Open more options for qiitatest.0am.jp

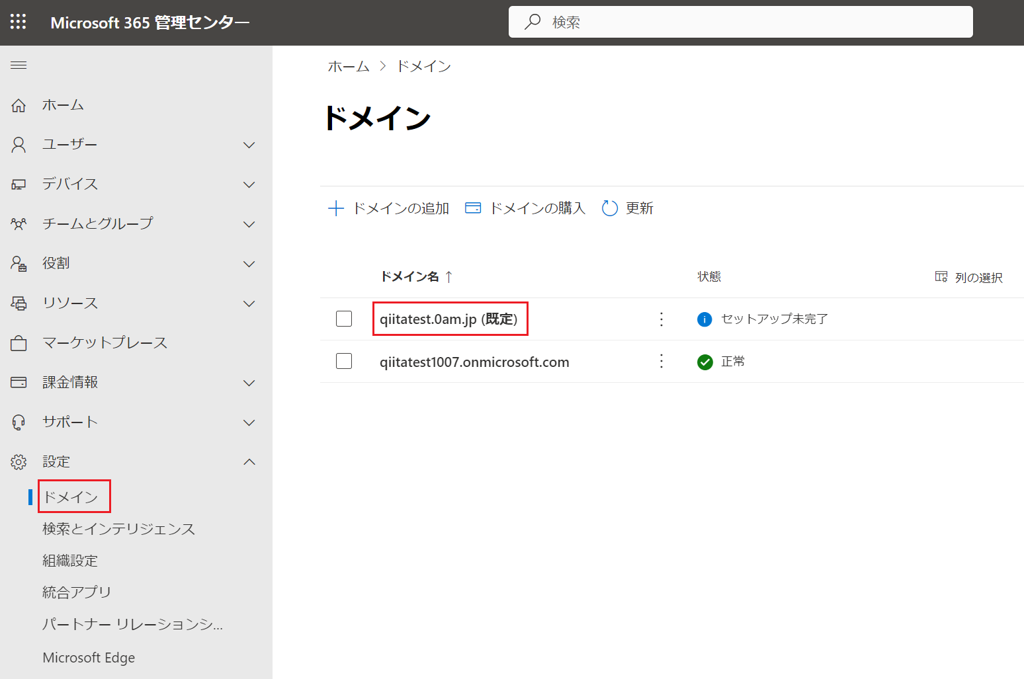tap(661, 319)
